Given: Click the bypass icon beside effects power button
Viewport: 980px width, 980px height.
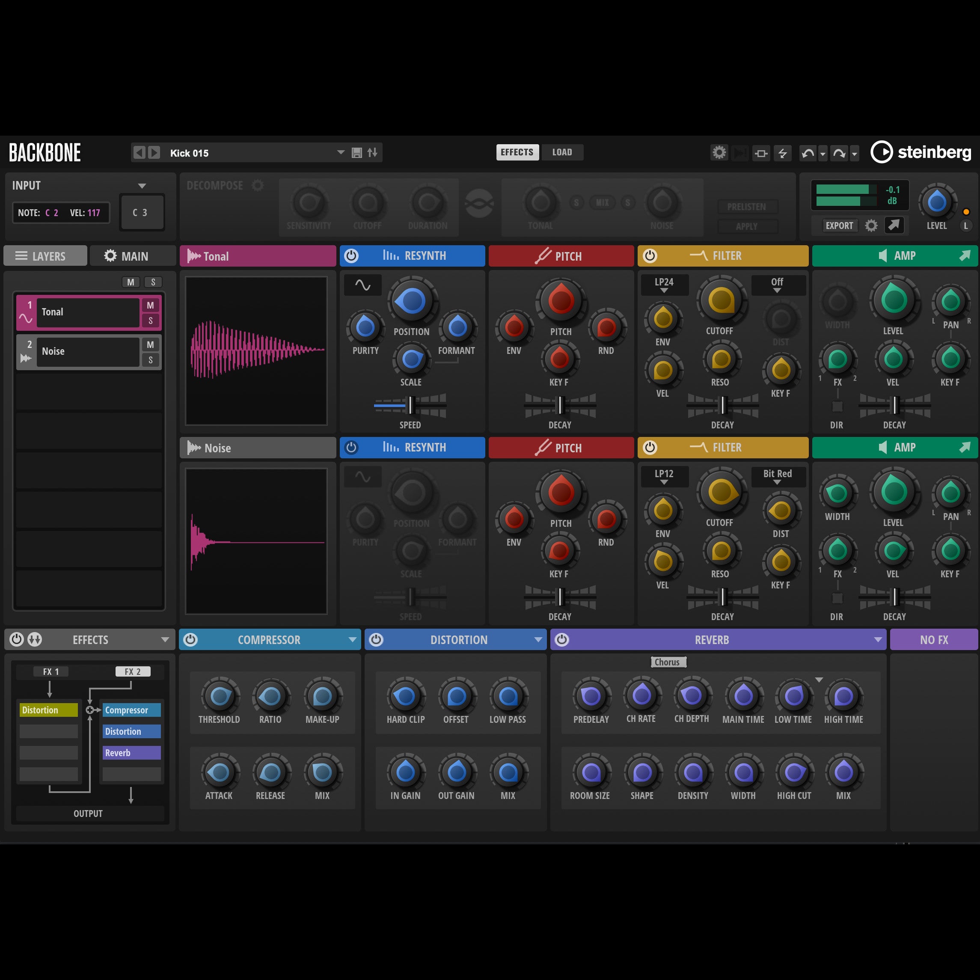Looking at the screenshot, I should click(35, 639).
